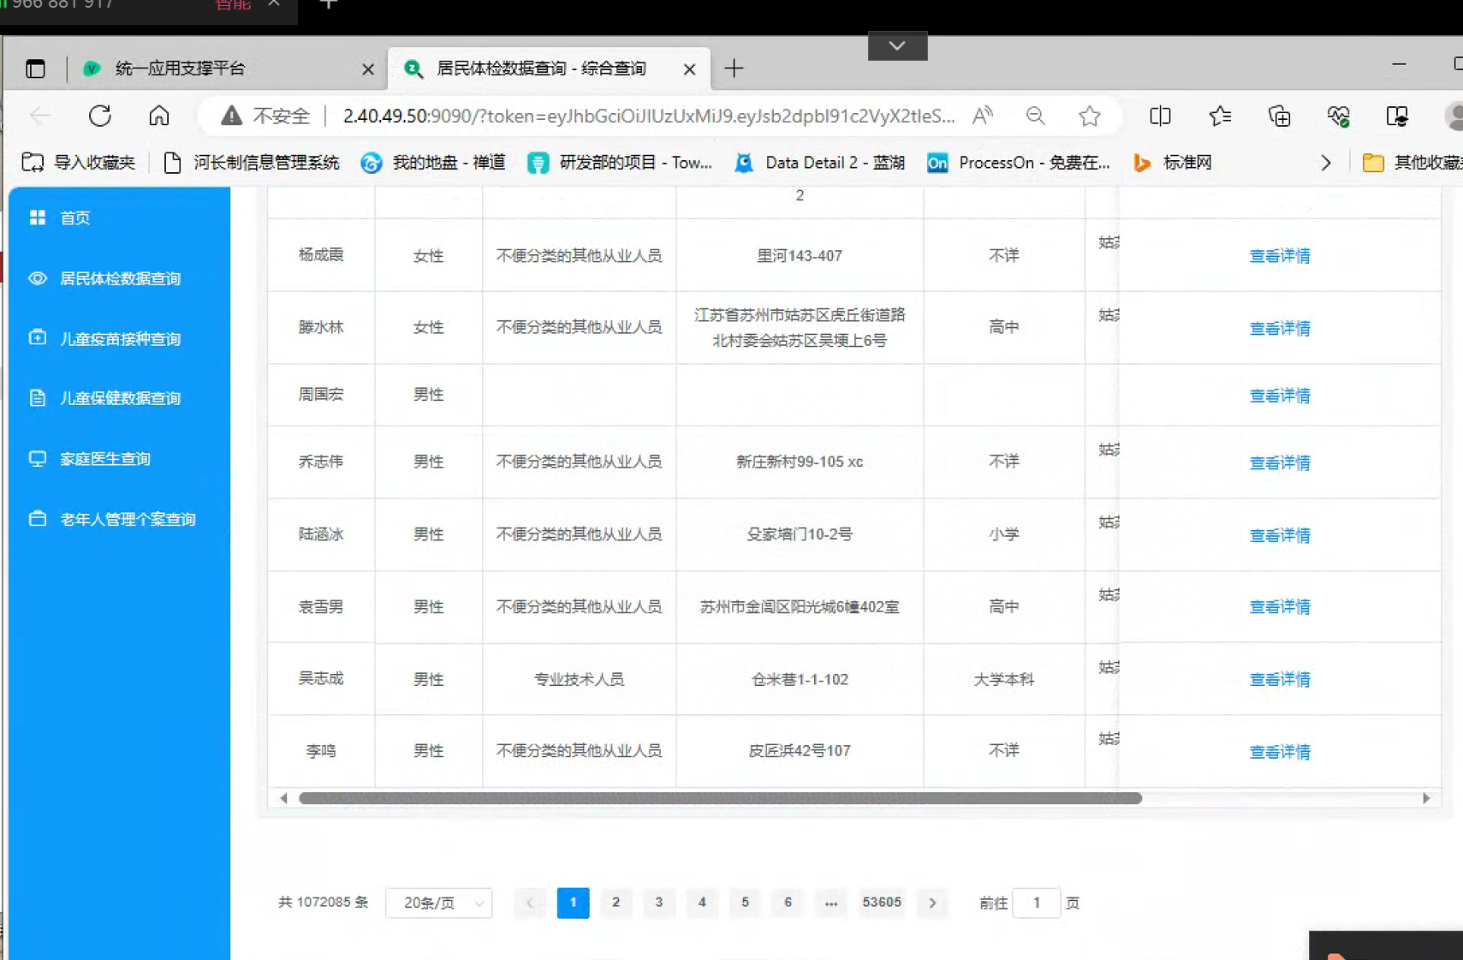Click the not-secure warning icon
Viewport: 1463px width, 960px height.
click(231, 116)
